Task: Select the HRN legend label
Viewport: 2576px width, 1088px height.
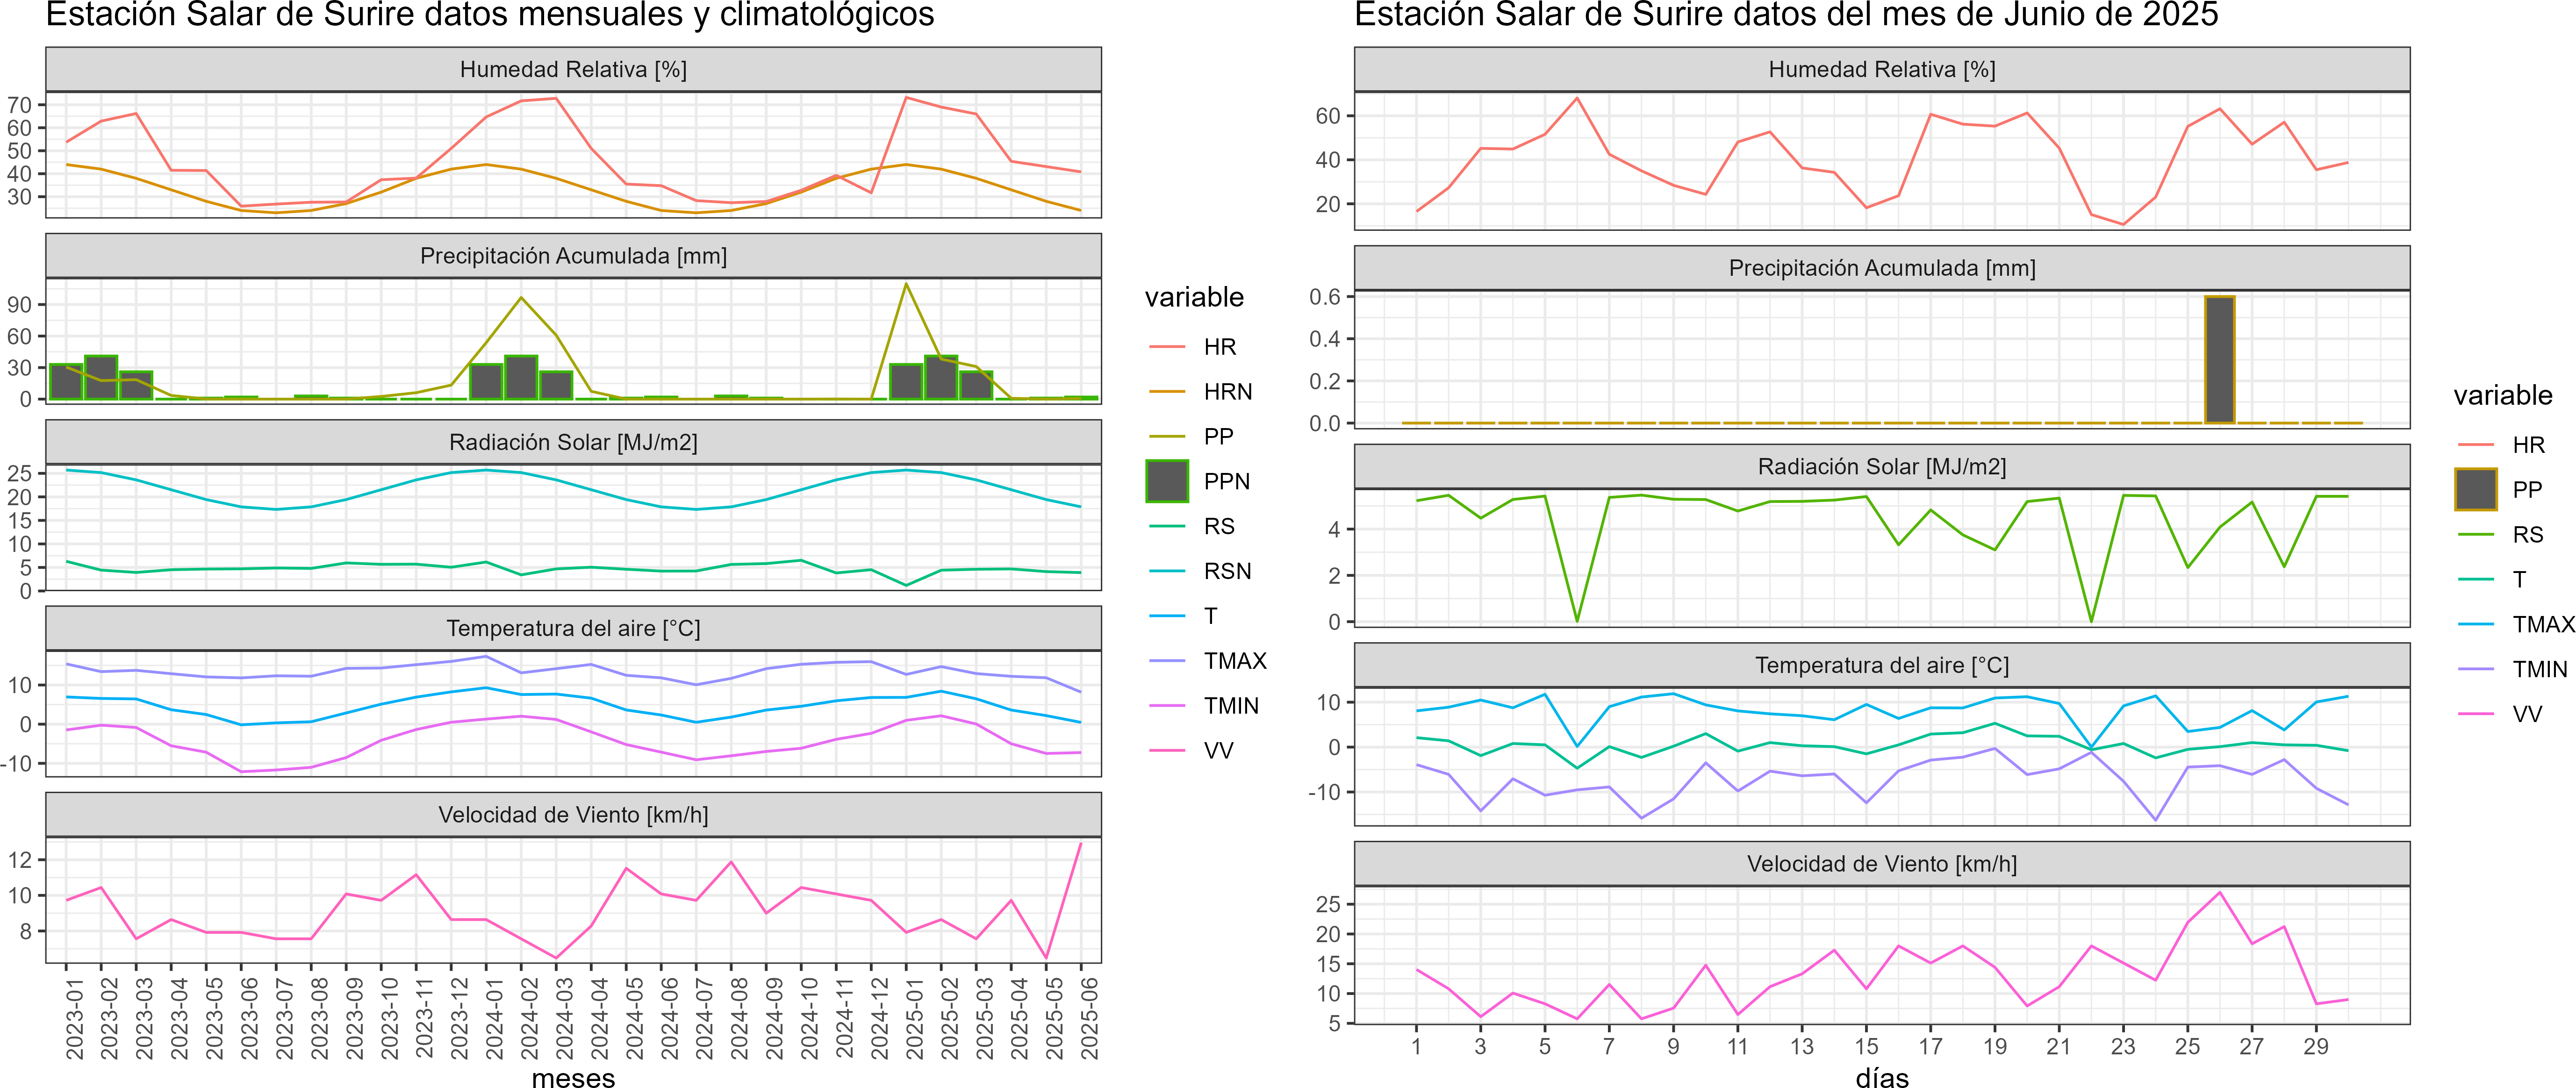Action: tap(1228, 392)
